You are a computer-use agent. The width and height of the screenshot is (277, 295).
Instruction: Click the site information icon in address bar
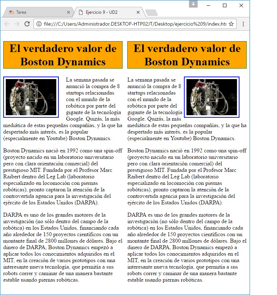pos(39,24)
